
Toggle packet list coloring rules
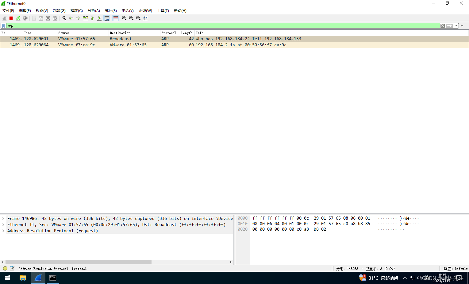pyautogui.click(x=115, y=18)
